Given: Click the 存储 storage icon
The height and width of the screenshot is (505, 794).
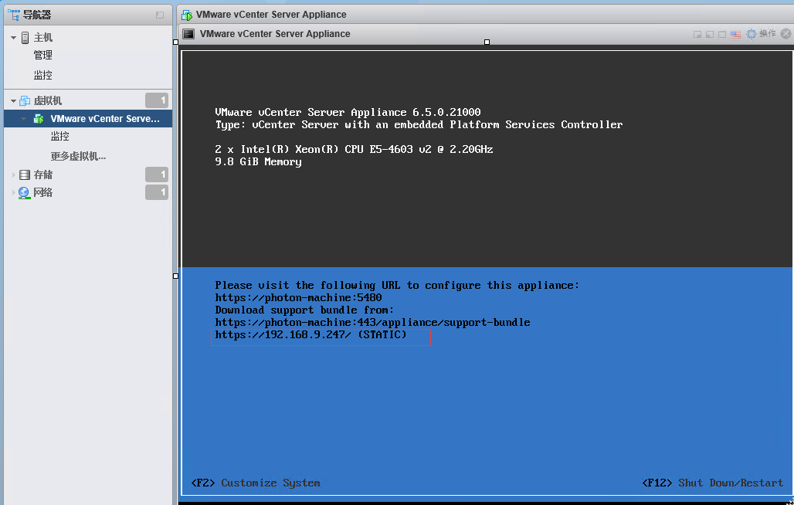Looking at the screenshot, I should [x=24, y=175].
